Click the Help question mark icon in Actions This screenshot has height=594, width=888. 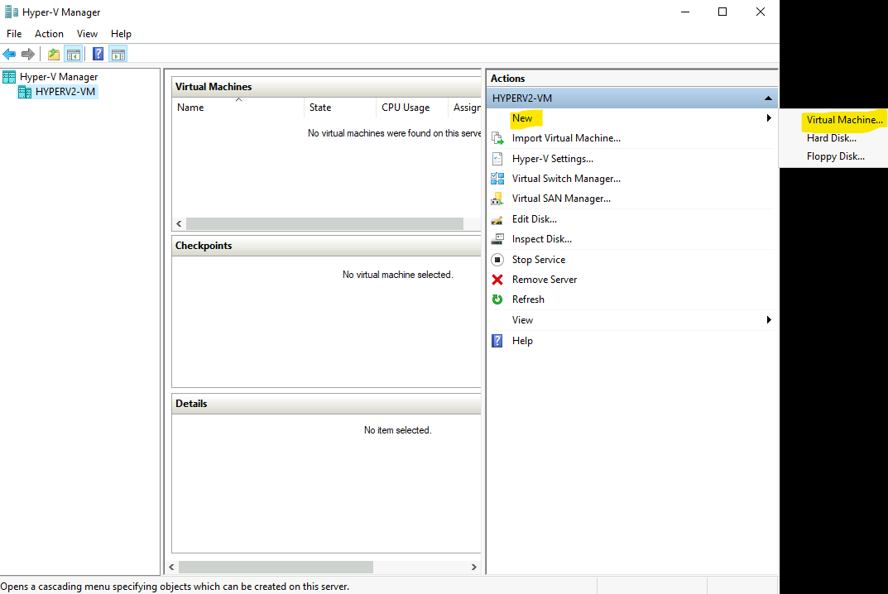pos(497,341)
